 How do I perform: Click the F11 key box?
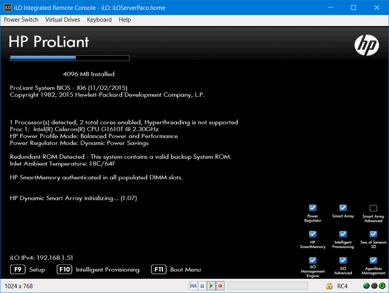coord(159,269)
